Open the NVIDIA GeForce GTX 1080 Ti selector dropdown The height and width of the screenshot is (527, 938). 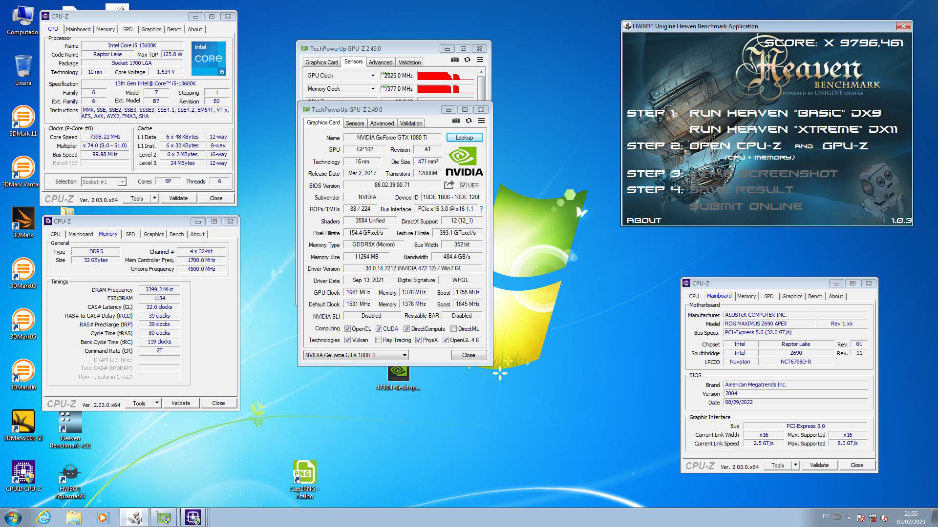click(356, 355)
